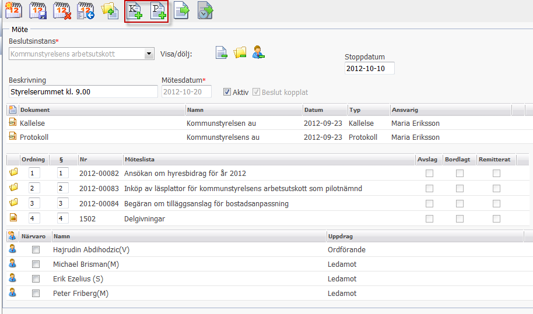Mark Peter Friberg as present
This screenshot has height=314, width=533.
tap(36, 294)
